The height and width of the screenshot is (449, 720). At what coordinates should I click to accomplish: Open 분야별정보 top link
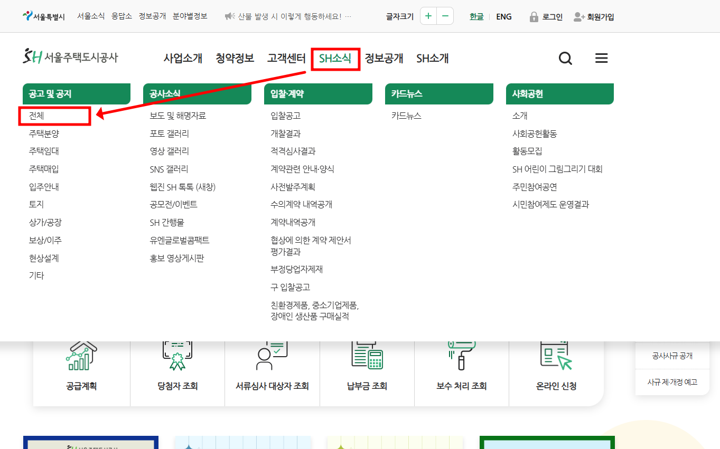click(190, 16)
